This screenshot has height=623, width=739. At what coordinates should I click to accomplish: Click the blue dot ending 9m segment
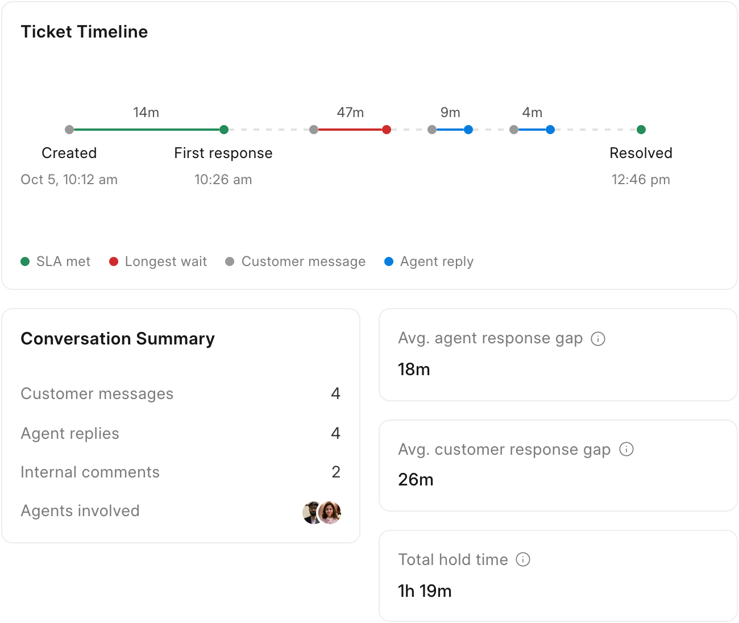tap(468, 130)
